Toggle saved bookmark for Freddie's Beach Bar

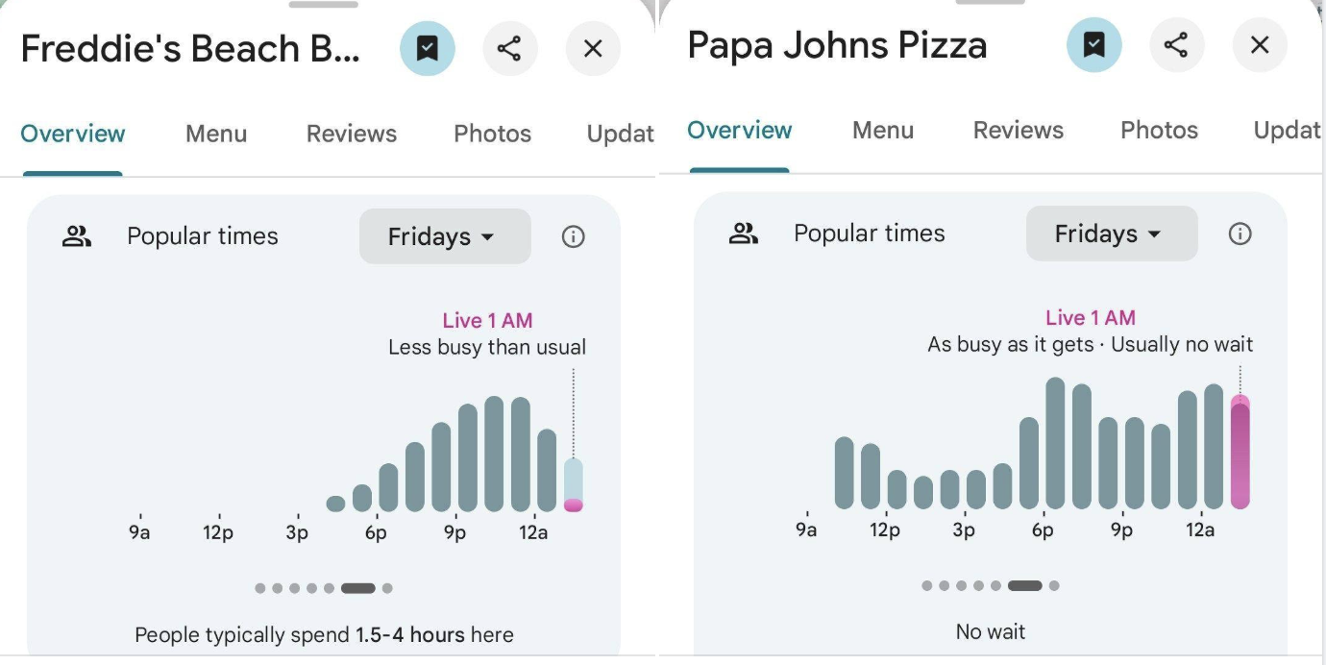[x=428, y=48]
